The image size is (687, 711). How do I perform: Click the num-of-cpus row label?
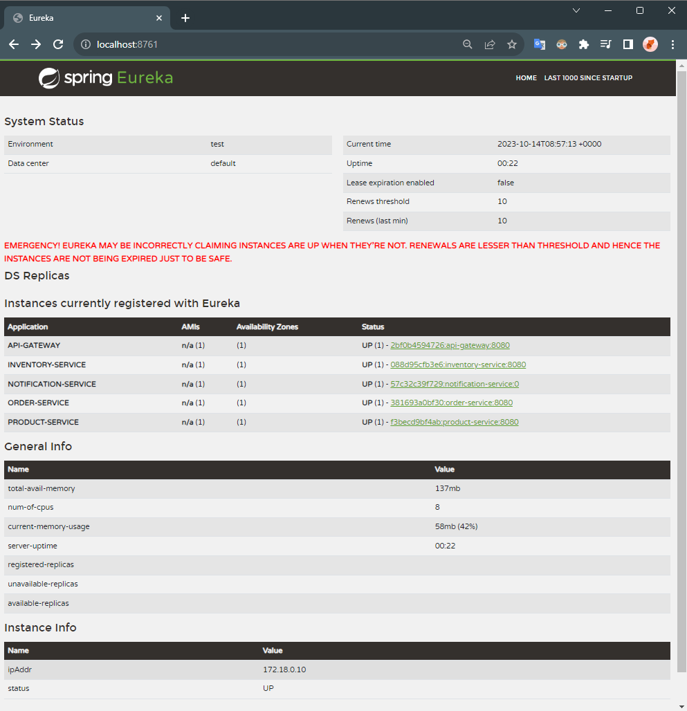click(30, 507)
